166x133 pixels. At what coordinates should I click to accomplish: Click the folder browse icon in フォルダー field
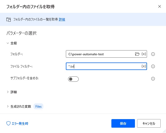coord(137,54)
